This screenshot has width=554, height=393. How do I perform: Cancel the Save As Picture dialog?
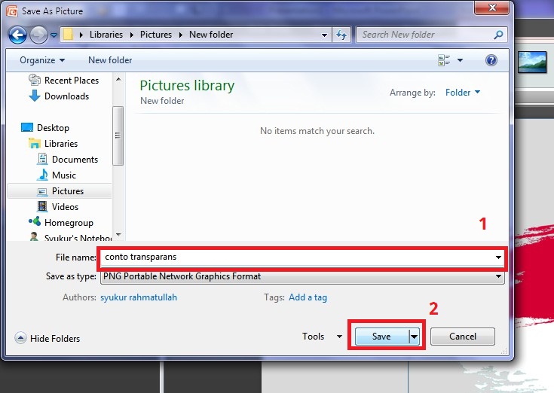click(463, 337)
